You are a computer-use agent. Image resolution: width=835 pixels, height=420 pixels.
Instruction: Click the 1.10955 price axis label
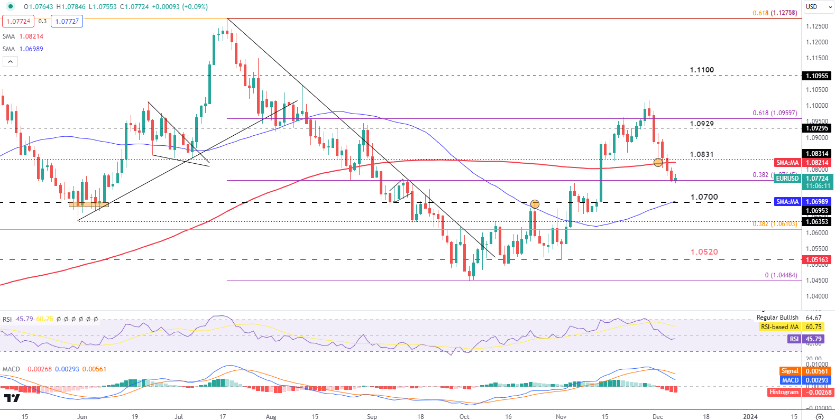[817, 76]
